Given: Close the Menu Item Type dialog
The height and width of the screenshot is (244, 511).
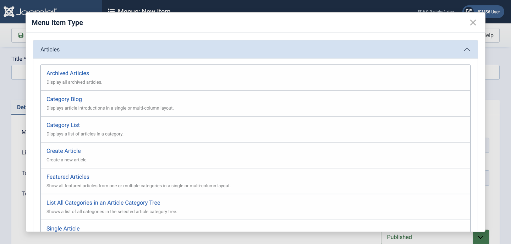Looking at the screenshot, I should 473,22.
